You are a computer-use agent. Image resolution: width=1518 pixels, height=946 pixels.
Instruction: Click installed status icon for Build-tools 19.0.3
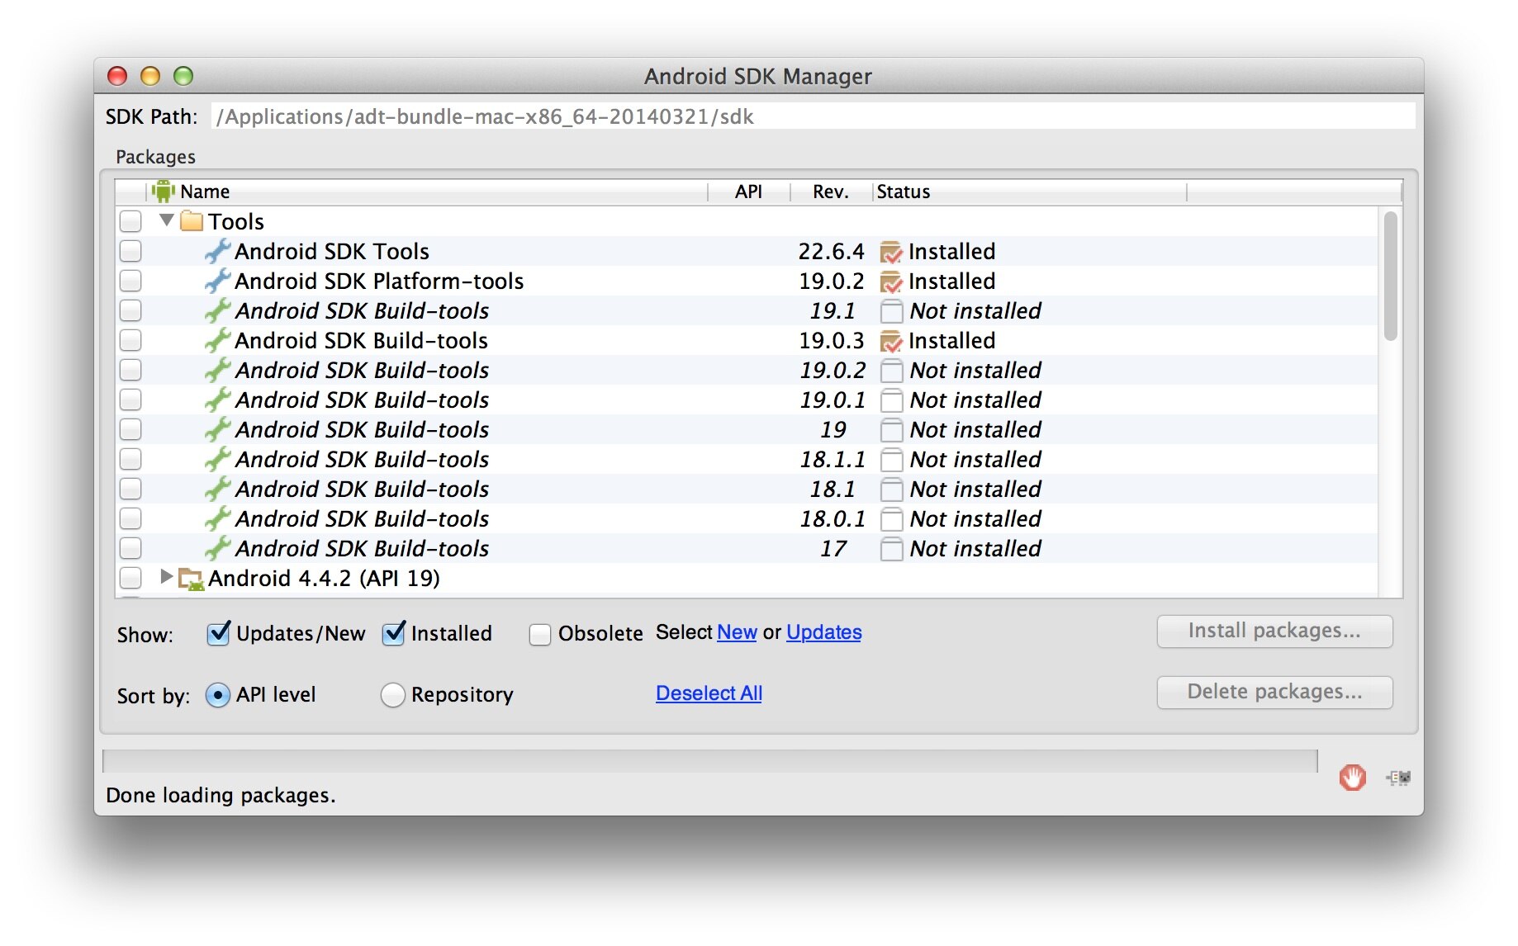[x=890, y=341]
